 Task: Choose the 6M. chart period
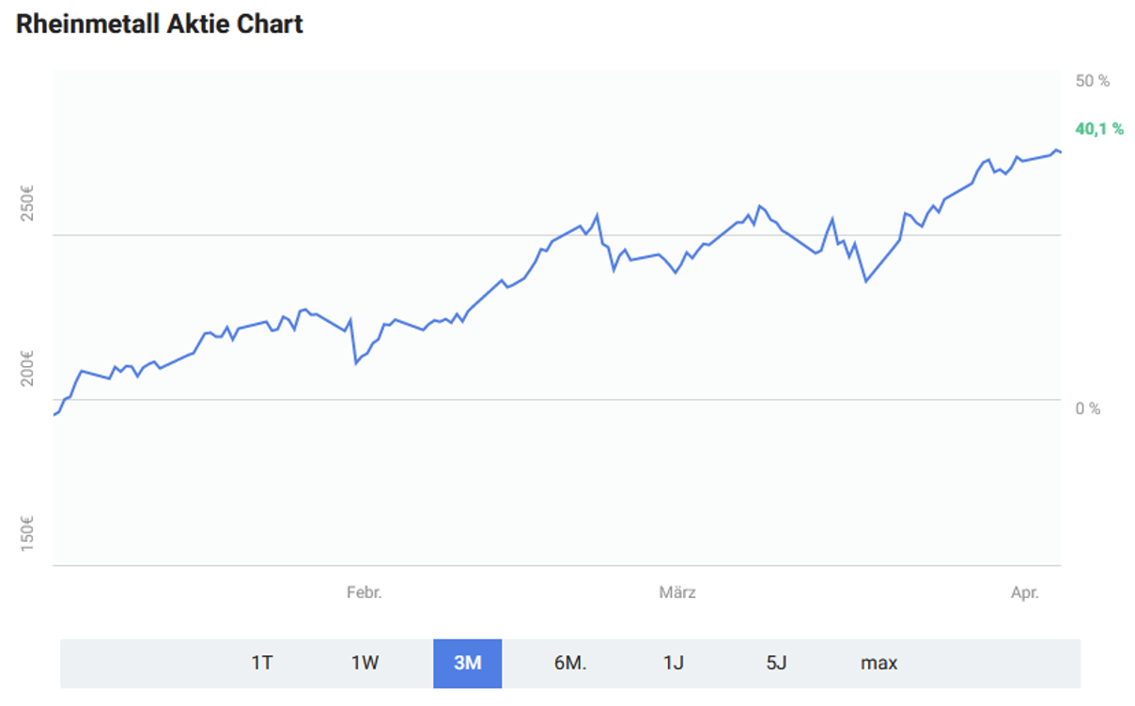click(x=569, y=663)
